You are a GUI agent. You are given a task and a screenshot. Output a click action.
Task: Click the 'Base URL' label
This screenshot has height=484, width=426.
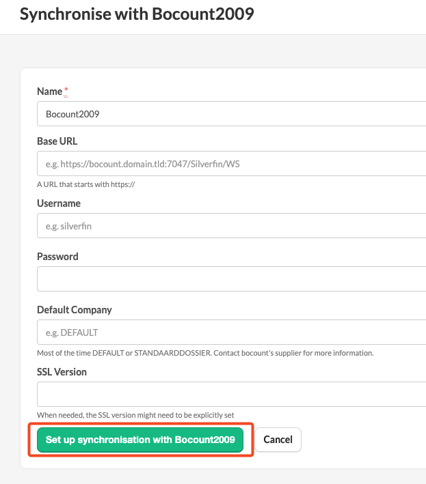coord(57,141)
